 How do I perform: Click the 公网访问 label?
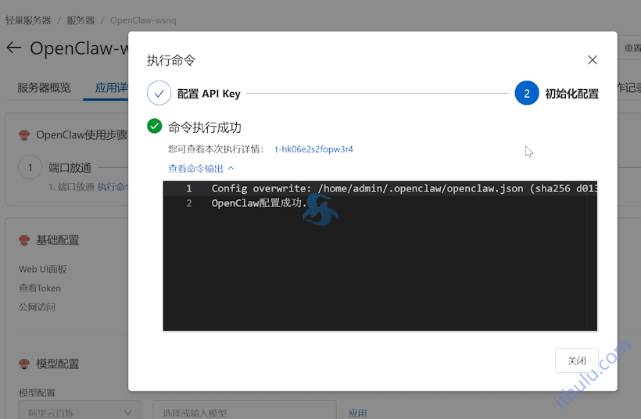[x=37, y=307]
